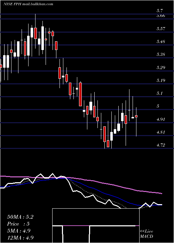The image size is (174, 243).
Task: Click the 5.7 price axis label
Action: (x=160, y=11)
